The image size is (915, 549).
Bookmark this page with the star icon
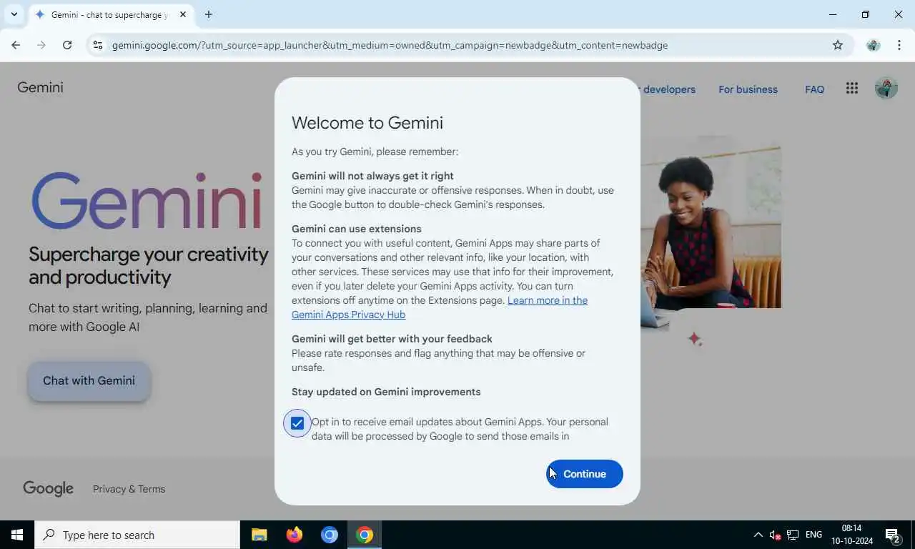click(x=838, y=45)
